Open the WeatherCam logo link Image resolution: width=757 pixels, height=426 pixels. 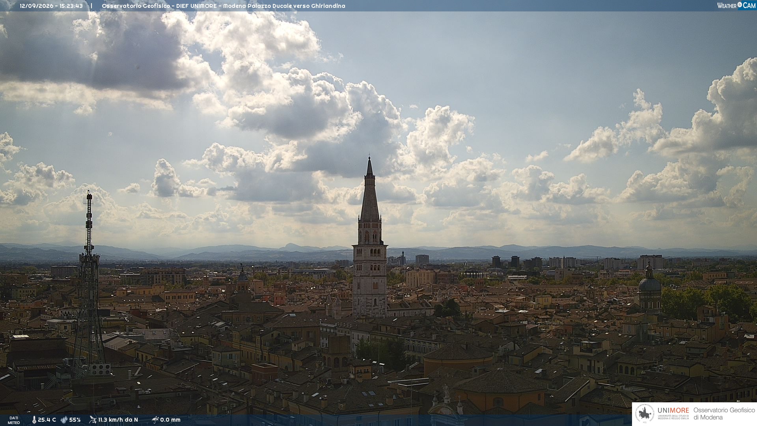[x=736, y=6]
